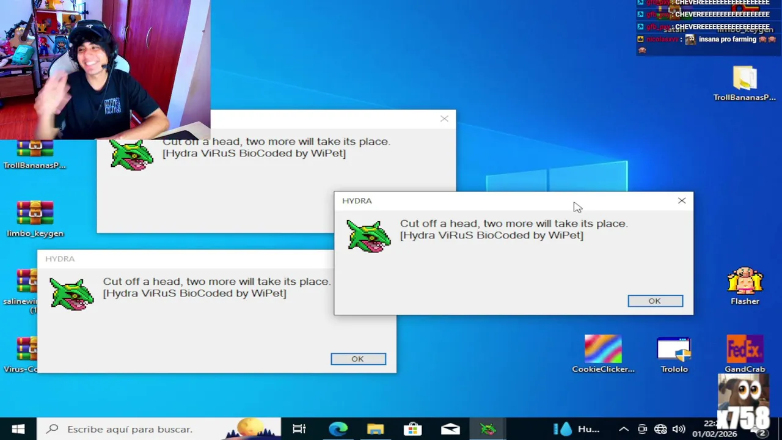
Task: Click the 'Escribe aquí para buscar' search box
Action: click(x=159, y=429)
